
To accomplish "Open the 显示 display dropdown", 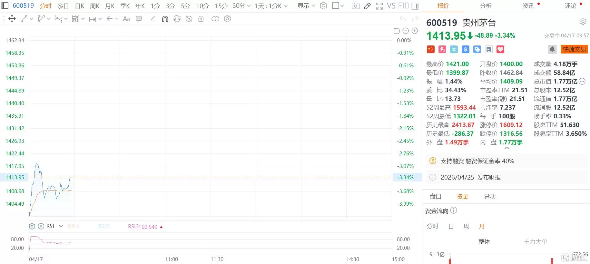I will click(x=306, y=6).
